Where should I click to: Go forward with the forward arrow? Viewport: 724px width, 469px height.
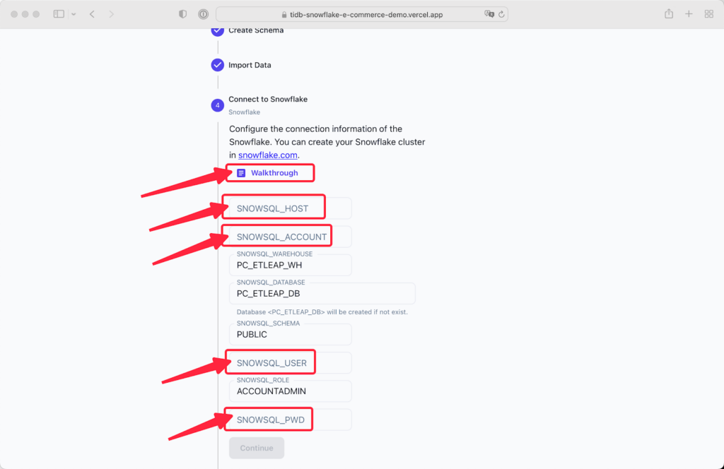[111, 14]
